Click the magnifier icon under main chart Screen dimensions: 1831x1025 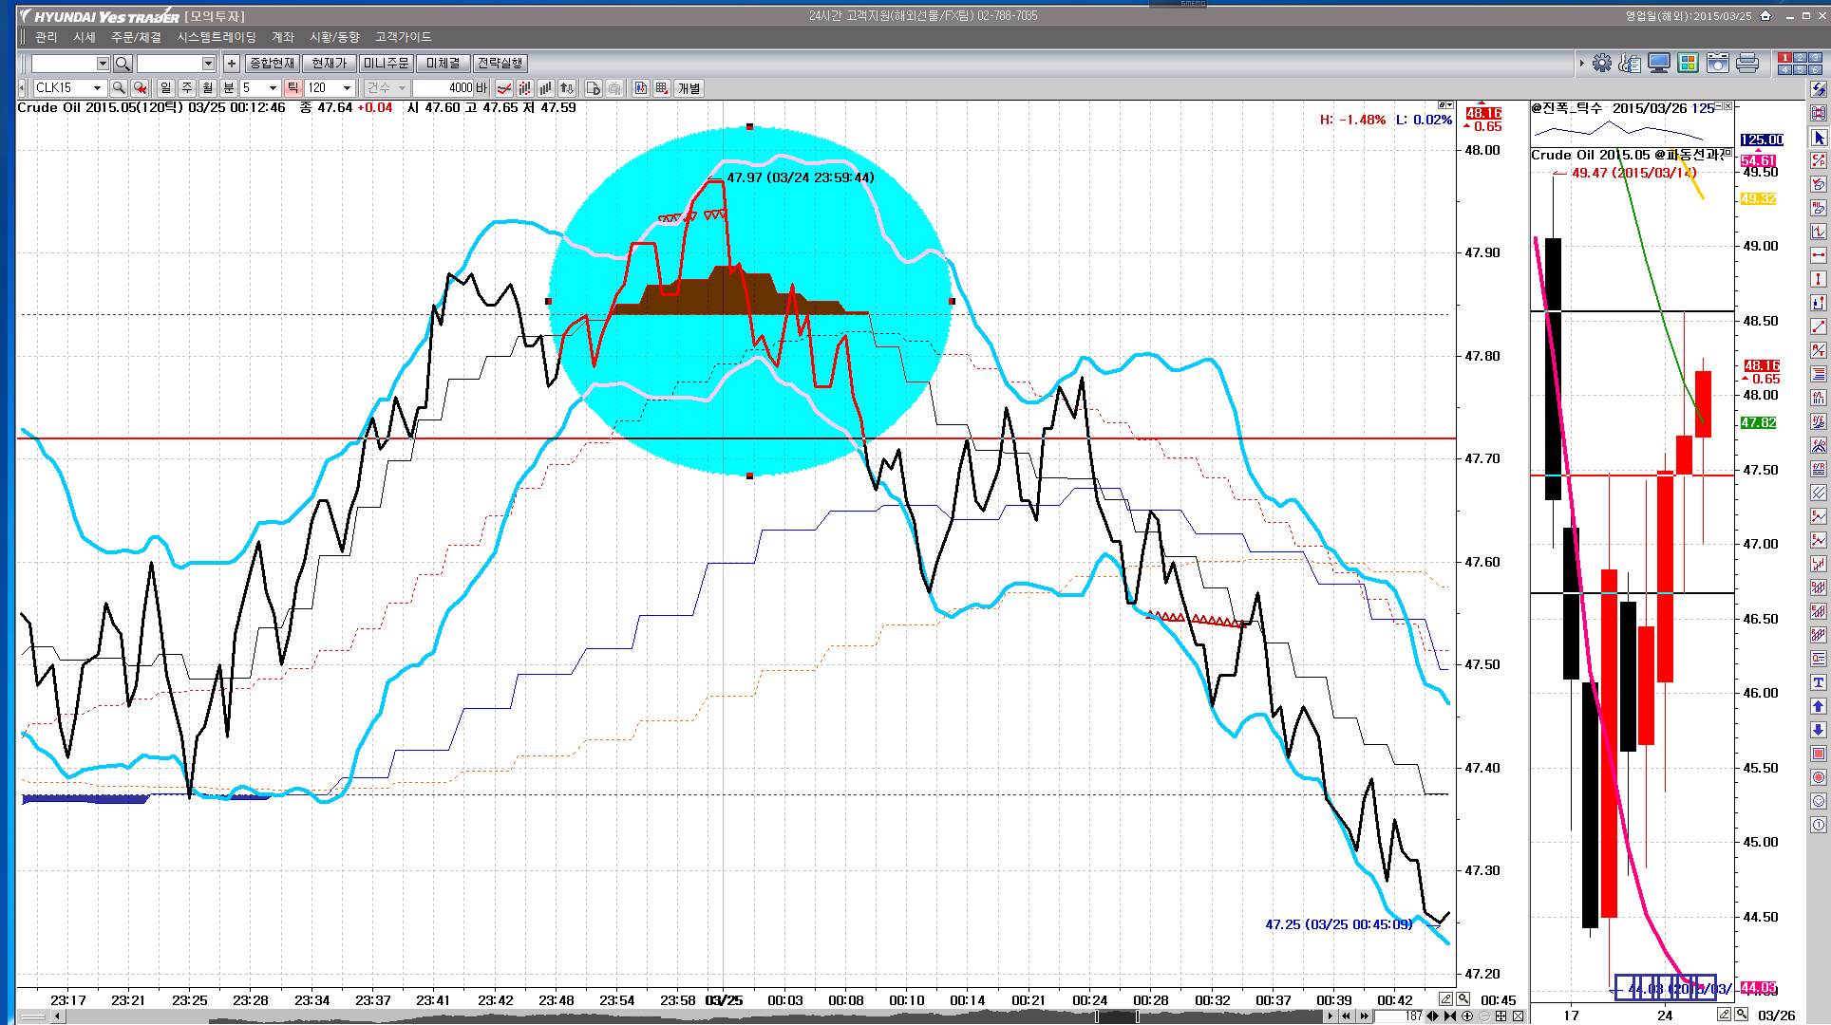(1463, 998)
